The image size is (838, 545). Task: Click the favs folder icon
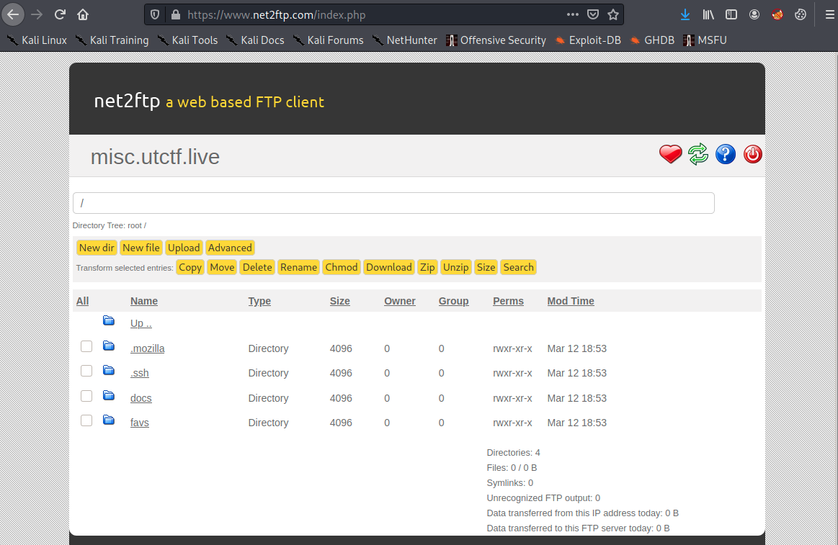point(109,420)
